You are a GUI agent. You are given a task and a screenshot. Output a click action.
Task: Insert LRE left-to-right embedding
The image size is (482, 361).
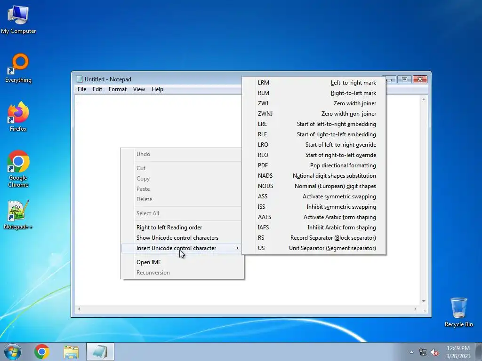tap(314, 124)
